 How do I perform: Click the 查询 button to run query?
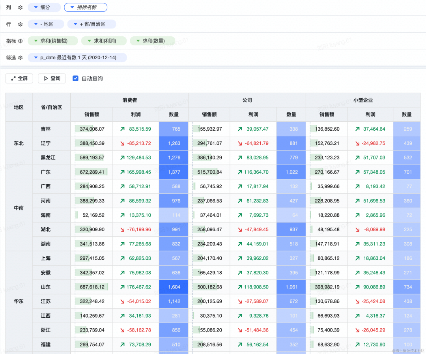pyautogui.click(x=52, y=78)
